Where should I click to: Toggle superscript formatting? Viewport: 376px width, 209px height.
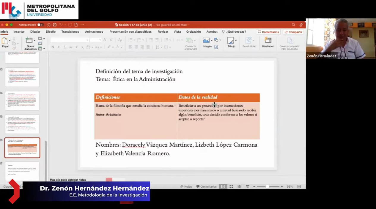point(76,47)
